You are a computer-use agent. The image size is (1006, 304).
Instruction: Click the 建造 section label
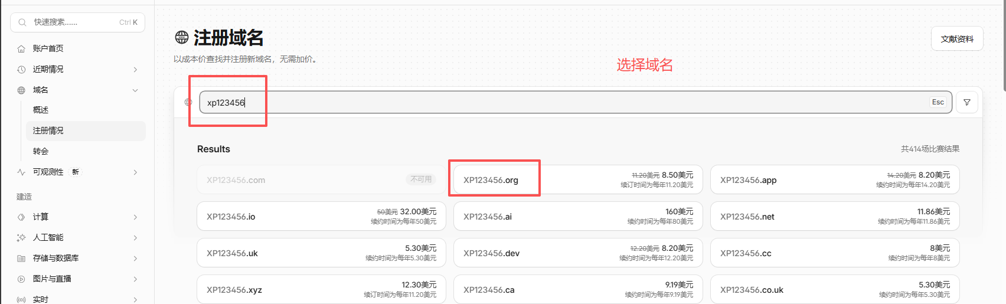(24, 197)
